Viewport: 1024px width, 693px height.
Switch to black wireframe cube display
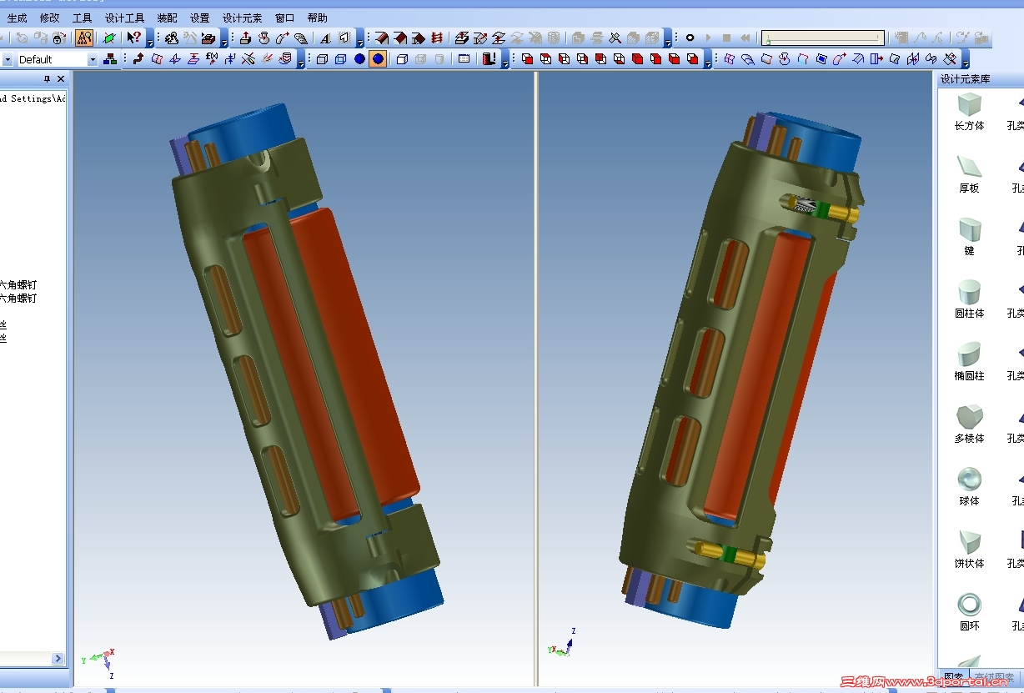point(323,59)
